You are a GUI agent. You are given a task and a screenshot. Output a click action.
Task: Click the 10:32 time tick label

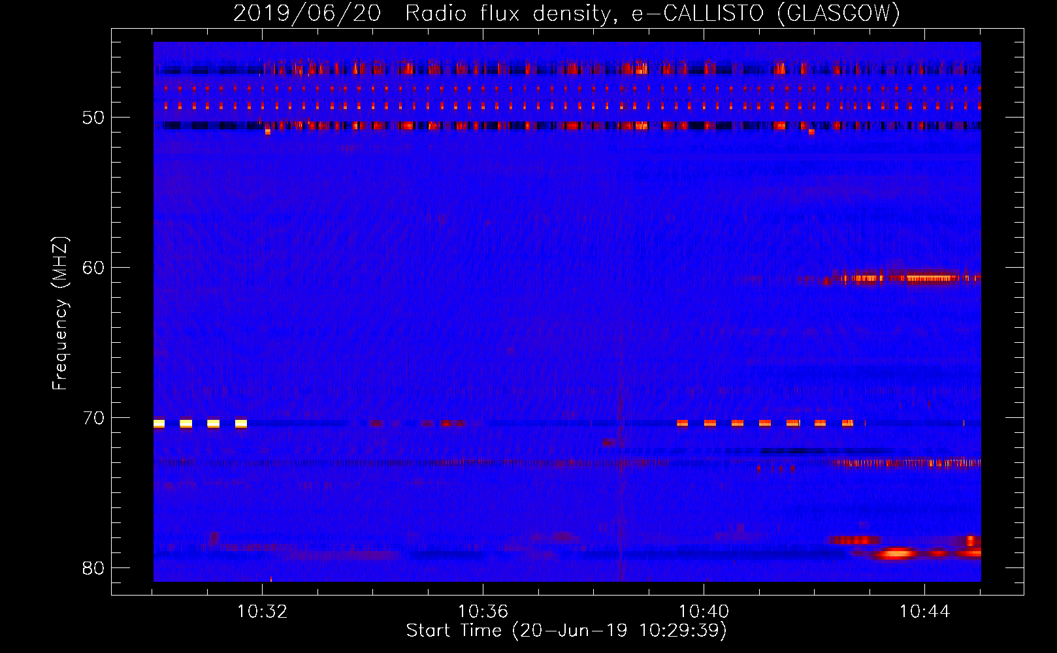(262, 612)
